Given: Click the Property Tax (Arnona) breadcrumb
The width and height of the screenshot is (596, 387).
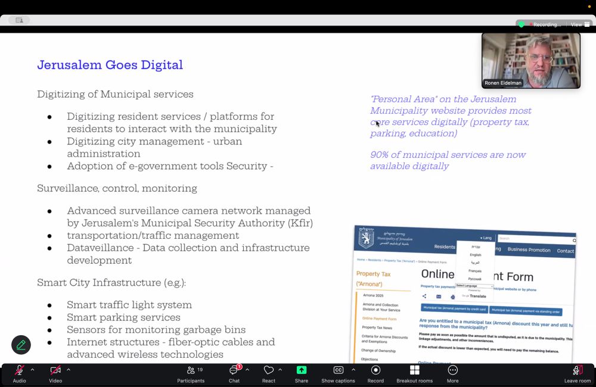Looking at the screenshot, I should pos(399,261).
